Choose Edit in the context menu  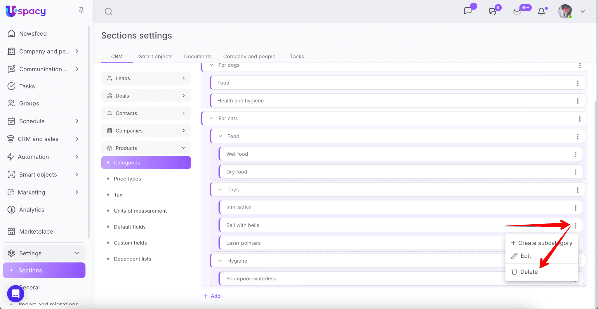coord(525,256)
